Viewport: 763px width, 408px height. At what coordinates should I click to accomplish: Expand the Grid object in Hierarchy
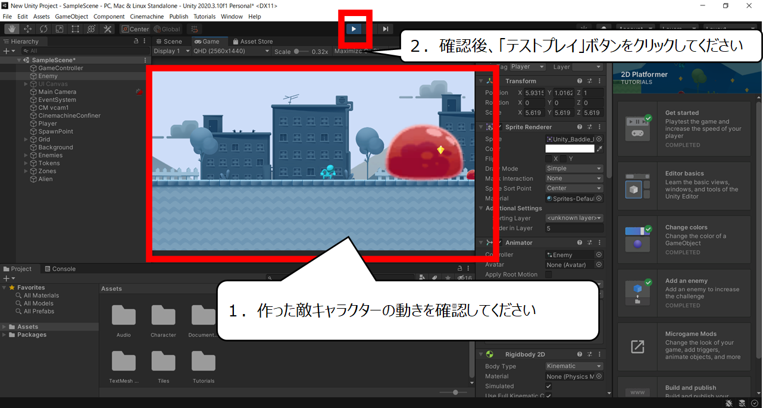click(x=26, y=139)
